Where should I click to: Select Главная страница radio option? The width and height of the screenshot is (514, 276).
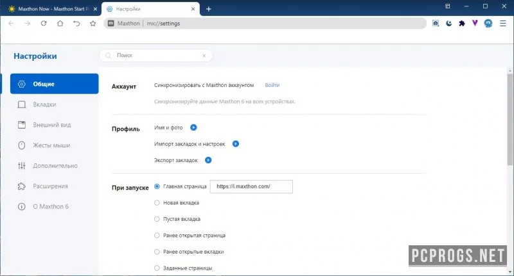click(157, 186)
